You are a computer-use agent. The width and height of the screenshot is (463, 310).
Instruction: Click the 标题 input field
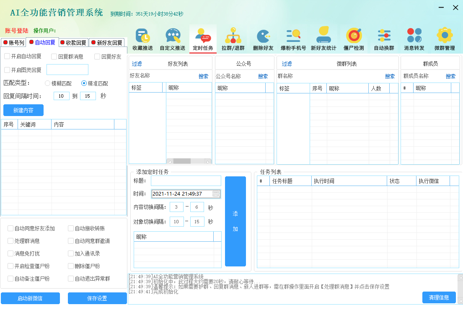(186, 181)
